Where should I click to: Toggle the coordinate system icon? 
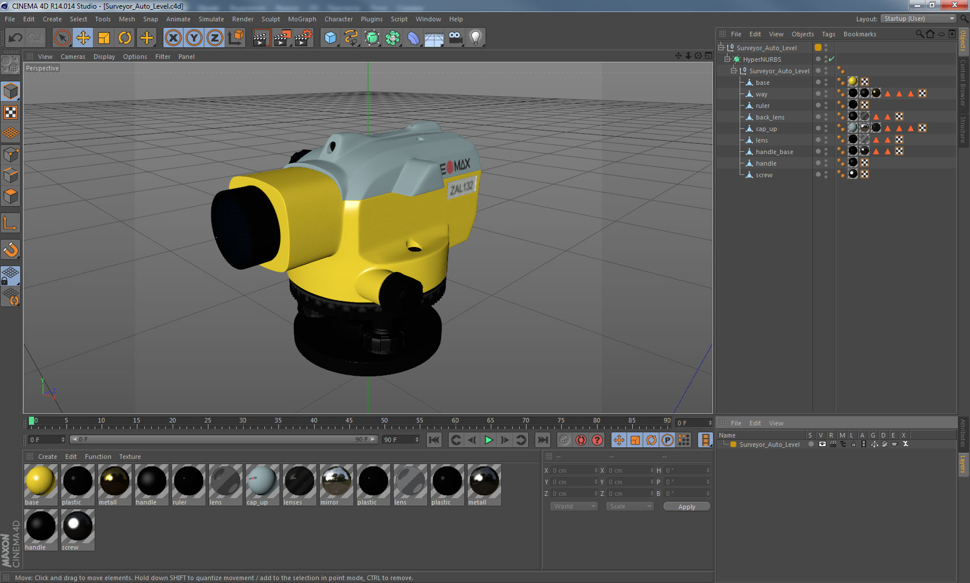click(236, 38)
